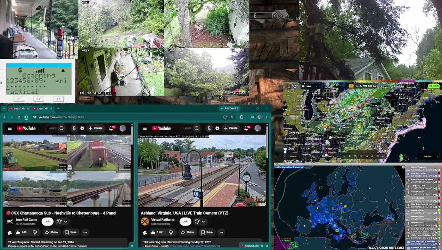Screen dimensions: 442x250
Task: Save the Ashland Virginia train camera video
Action: (x=206, y=232)
